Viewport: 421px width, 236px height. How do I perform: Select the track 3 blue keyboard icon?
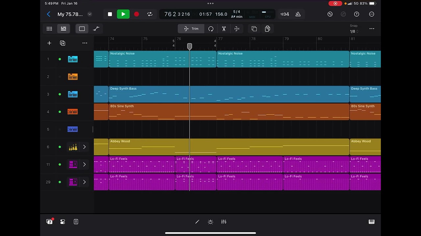pyautogui.click(x=73, y=94)
